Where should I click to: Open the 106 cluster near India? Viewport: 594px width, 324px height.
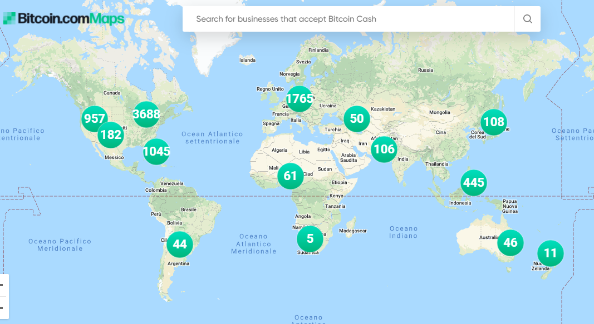[384, 149]
